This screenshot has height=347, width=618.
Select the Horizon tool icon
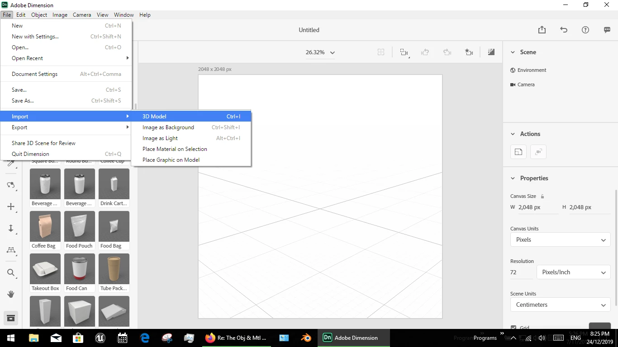tap(11, 250)
